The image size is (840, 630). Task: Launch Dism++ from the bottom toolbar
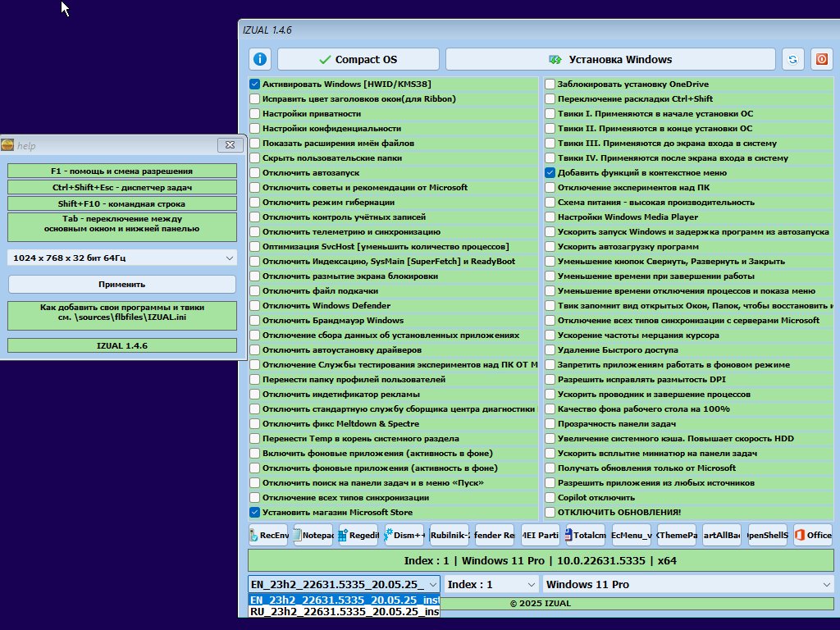[x=404, y=535]
